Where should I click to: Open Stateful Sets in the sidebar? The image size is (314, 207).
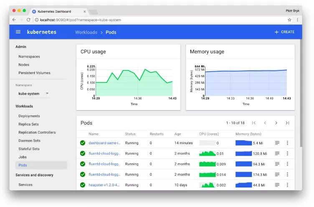[29, 149]
